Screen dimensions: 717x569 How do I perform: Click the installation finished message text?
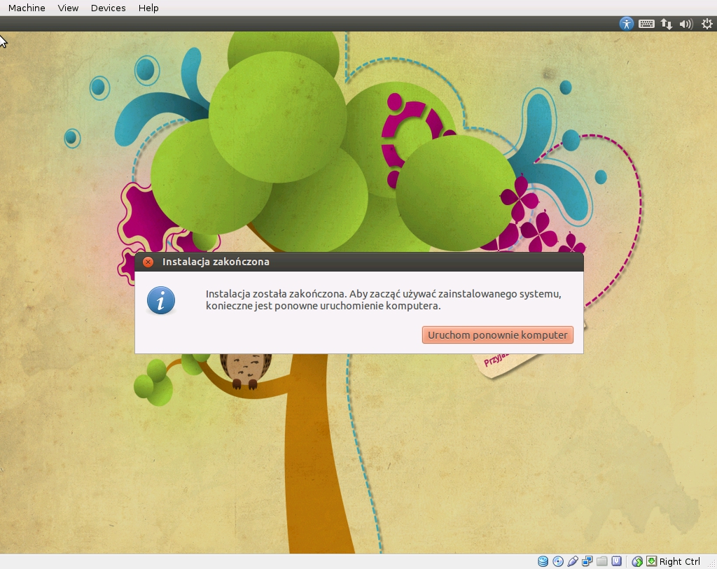383,300
